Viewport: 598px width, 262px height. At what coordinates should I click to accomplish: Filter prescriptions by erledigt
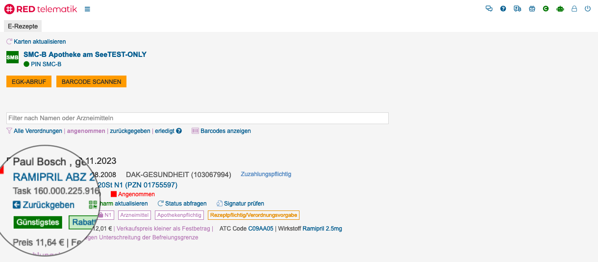[165, 131]
